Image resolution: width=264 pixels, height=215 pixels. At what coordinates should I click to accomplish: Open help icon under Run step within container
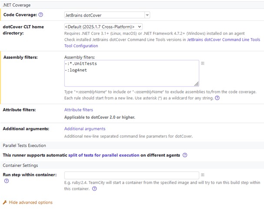(x=7, y=181)
